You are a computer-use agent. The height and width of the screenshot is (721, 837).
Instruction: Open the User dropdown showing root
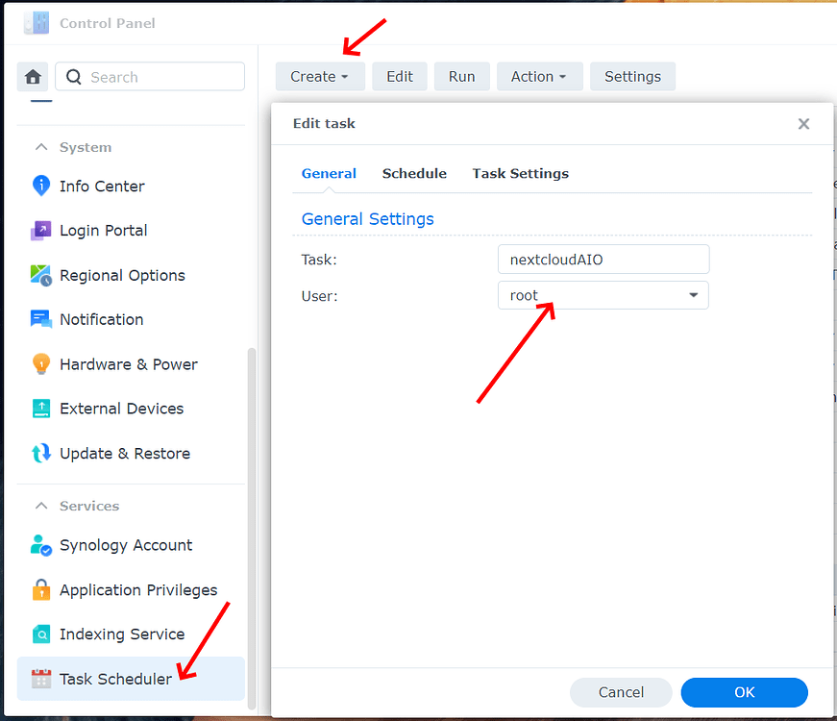tap(603, 295)
